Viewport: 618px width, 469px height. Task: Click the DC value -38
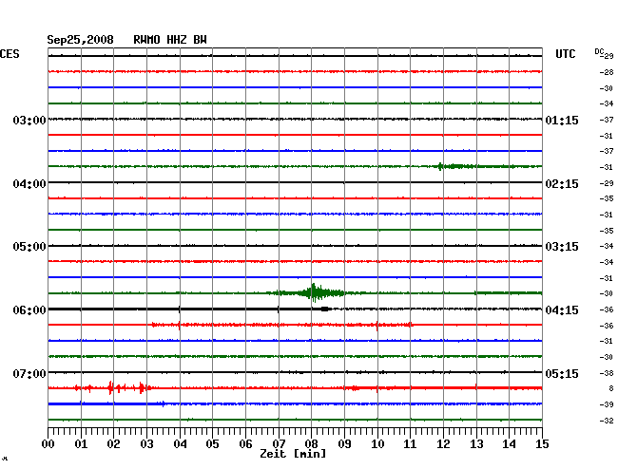[607, 373]
